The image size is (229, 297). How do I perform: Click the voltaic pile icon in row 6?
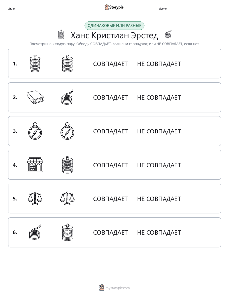click(x=67, y=232)
